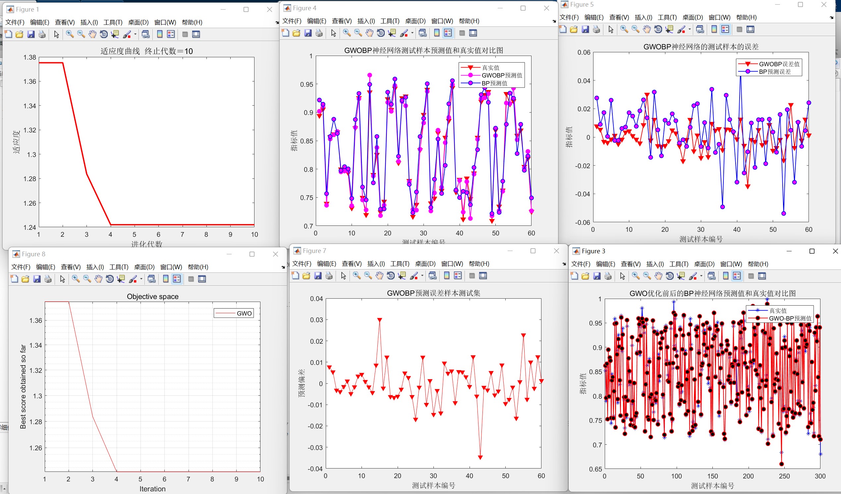Click Save Figure icon in Figure 7
This screenshot has width=841, height=494.
pos(318,275)
